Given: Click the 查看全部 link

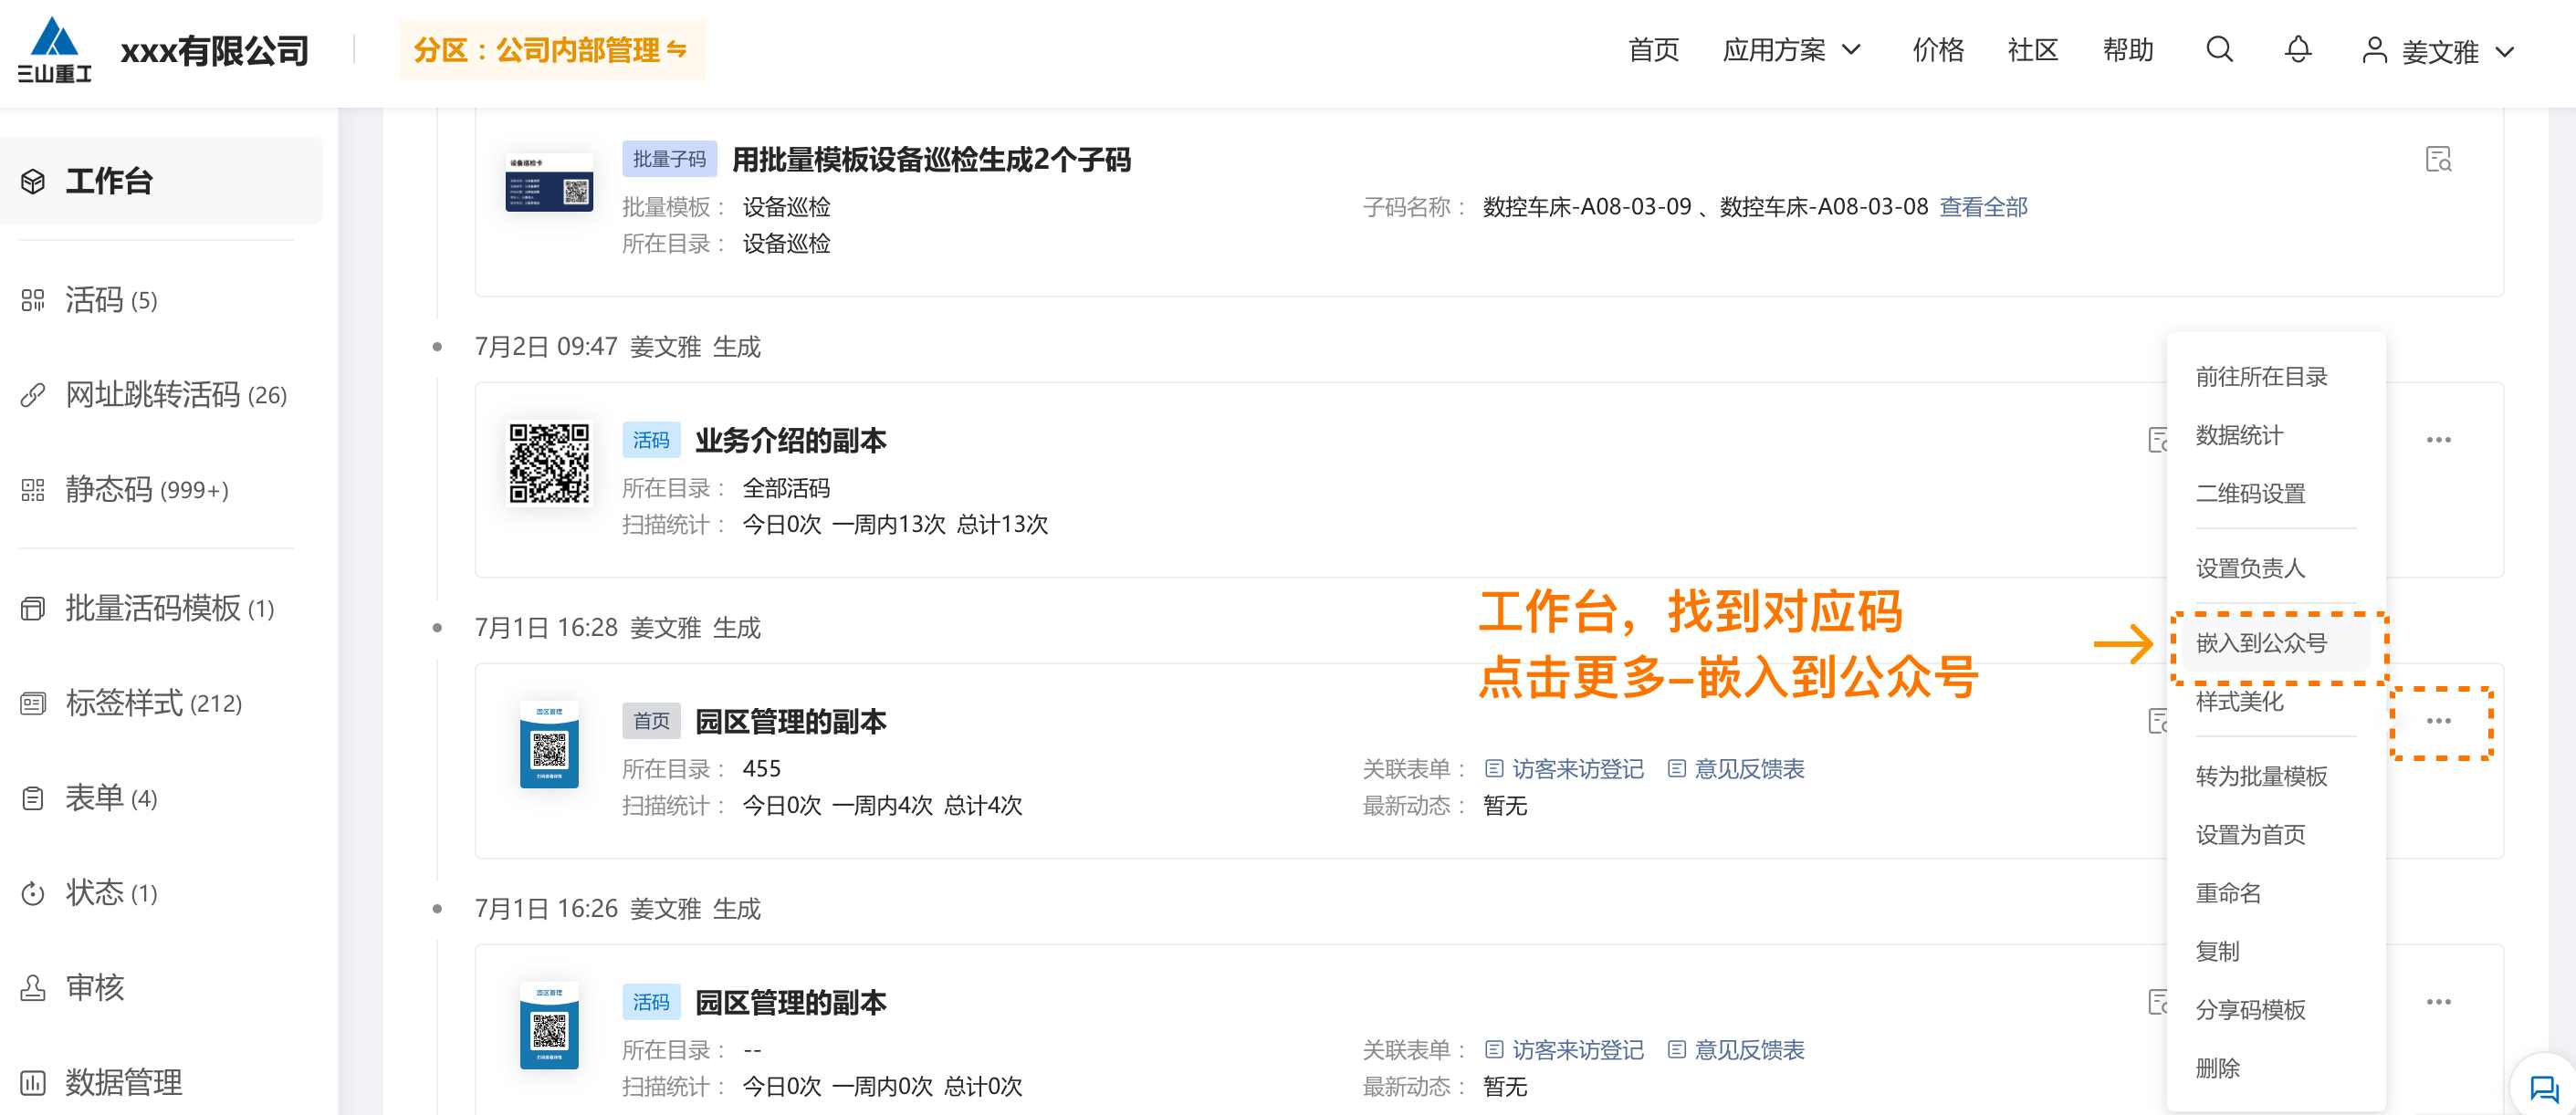Looking at the screenshot, I should (1983, 207).
